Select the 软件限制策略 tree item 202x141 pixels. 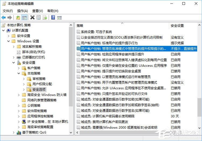click(x=37, y=111)
